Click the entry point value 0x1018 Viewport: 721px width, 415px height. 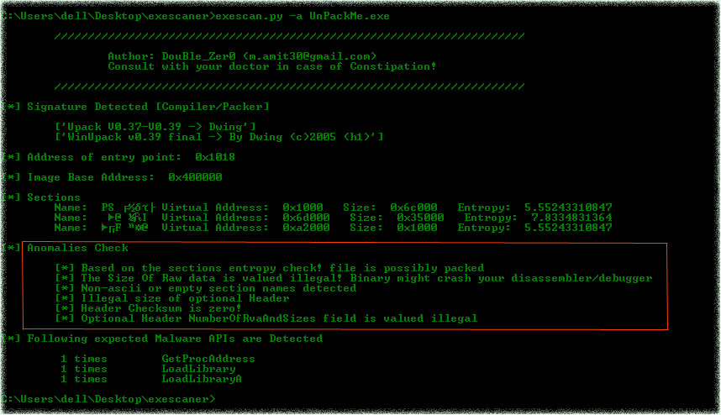click(215, 157)
